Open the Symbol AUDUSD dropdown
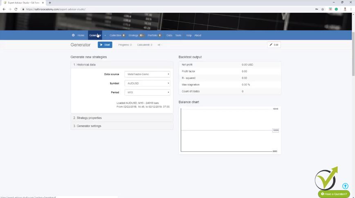The image size is (355, 198). (147, 83)
